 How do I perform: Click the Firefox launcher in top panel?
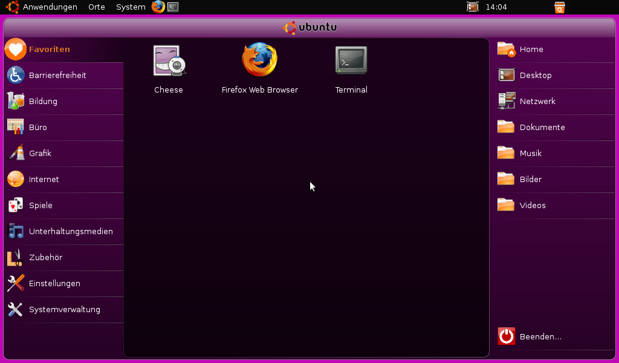pyautogui.click(x=158, y=7)
